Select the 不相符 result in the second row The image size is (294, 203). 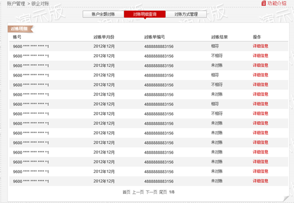coord(217,56)
